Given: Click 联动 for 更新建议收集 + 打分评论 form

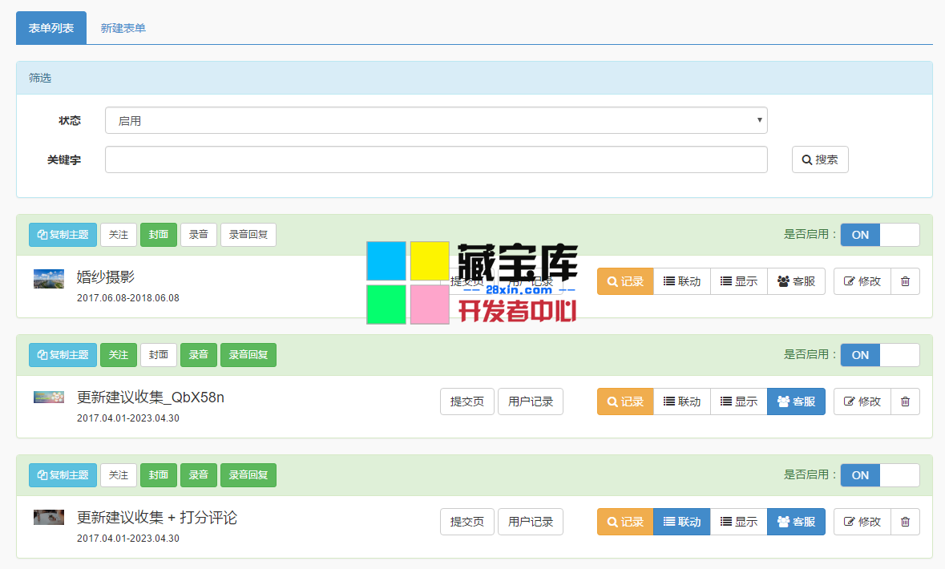Looking at the screenshot, I should pyautogui.click(x=681, y=522).
